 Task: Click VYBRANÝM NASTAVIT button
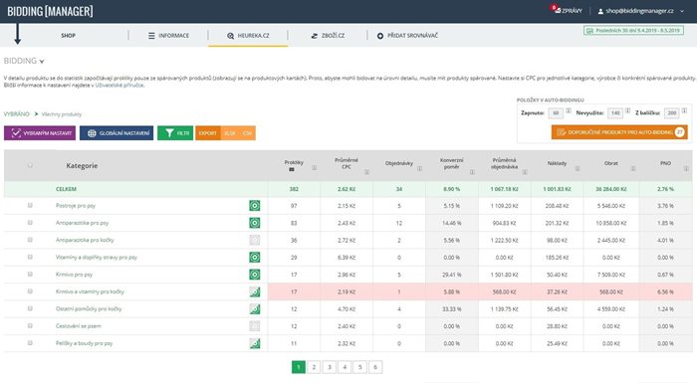pos(40,133)
